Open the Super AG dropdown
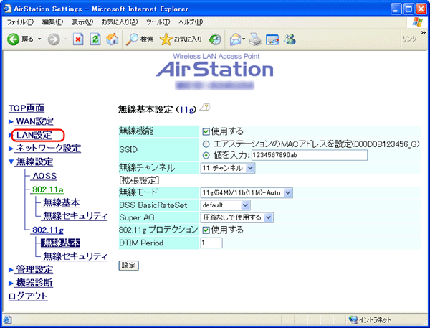The height and width of the screenshot is (328, 430). [237, 217]
